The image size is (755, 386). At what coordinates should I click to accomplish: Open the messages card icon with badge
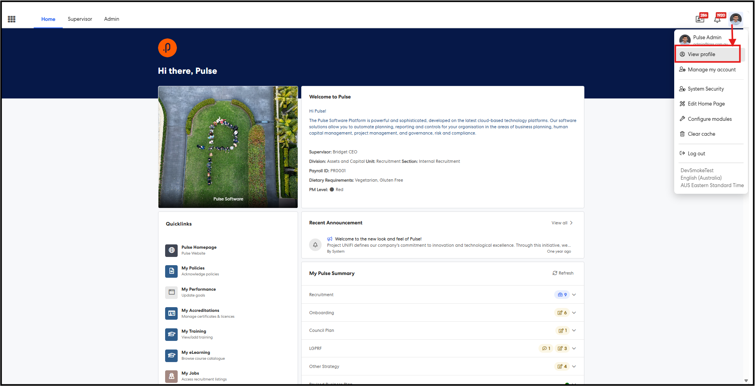(x=700, y=19)
